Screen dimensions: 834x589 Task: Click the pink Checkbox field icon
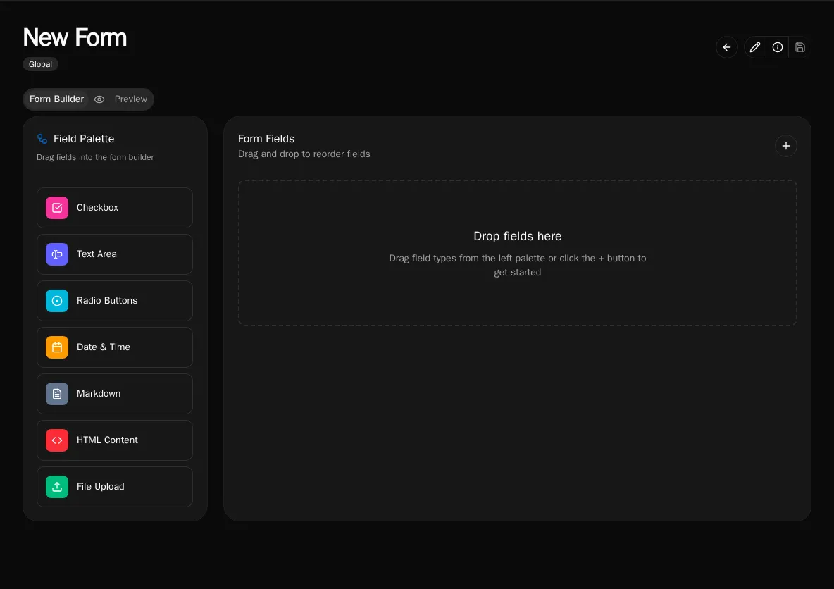57,208
